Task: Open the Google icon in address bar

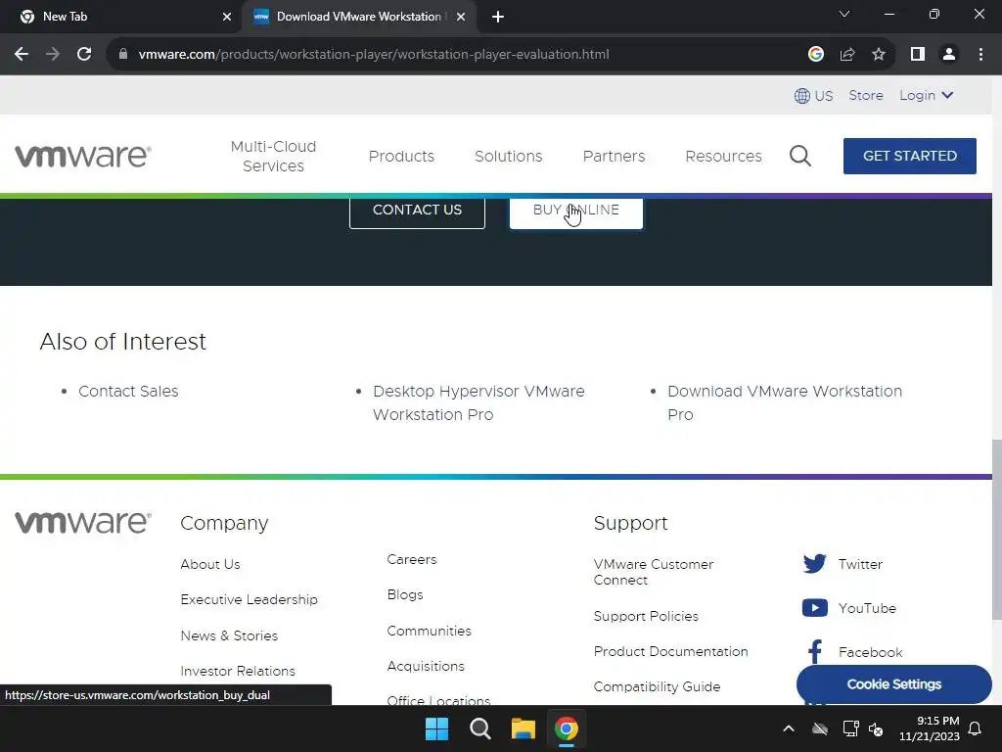Action: pos(815,55)
